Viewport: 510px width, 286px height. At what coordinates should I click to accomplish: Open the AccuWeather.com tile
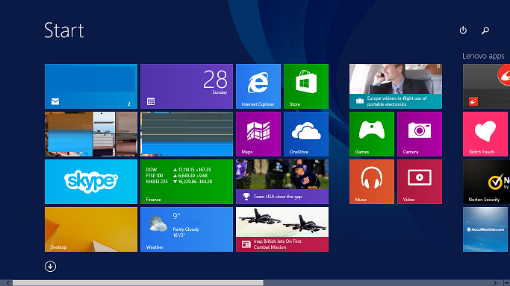pyautogui.click(x=485, y=229)
